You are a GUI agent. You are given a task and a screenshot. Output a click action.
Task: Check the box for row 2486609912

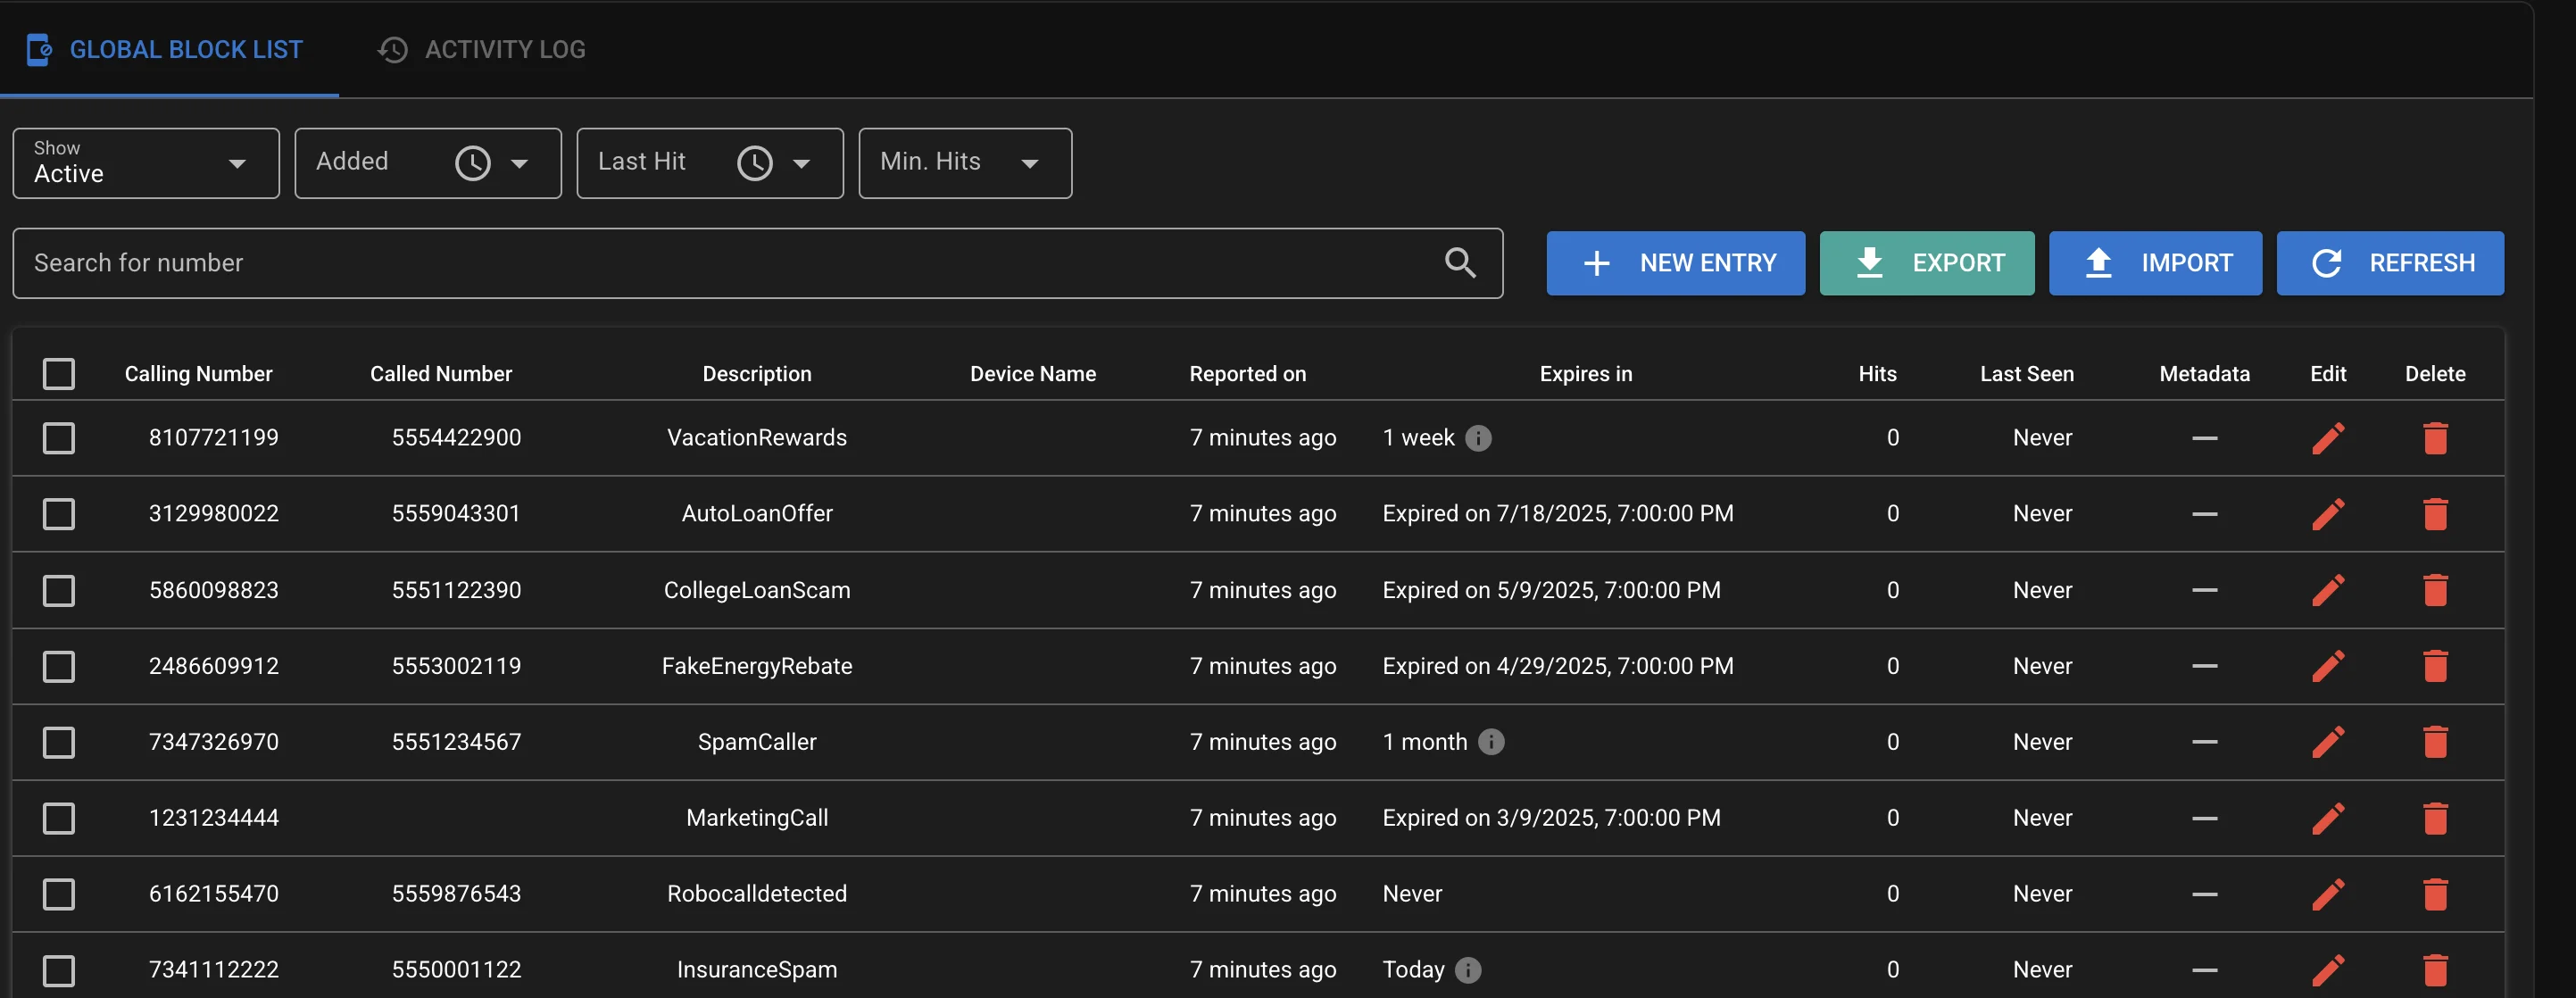pos(59,666)
